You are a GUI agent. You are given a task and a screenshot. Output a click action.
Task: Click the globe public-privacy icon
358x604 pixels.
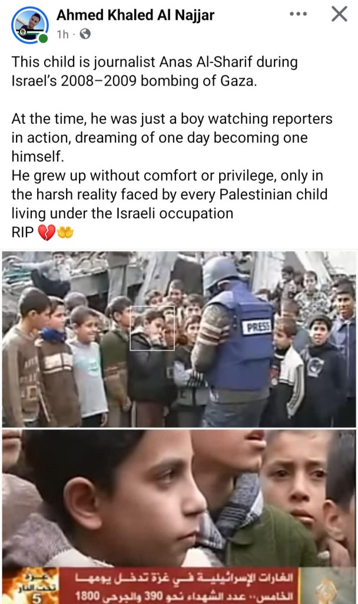point(85,34)
